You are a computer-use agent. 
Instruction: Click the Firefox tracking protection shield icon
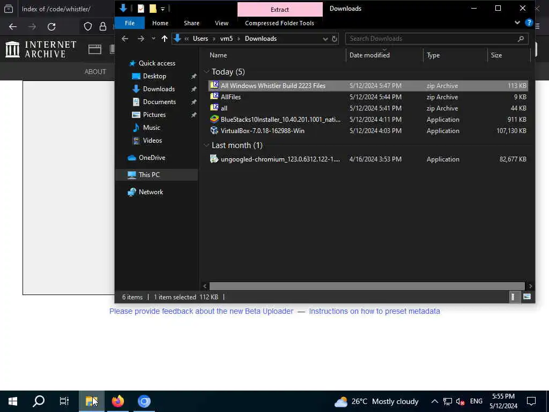click(x=87, y=27)
